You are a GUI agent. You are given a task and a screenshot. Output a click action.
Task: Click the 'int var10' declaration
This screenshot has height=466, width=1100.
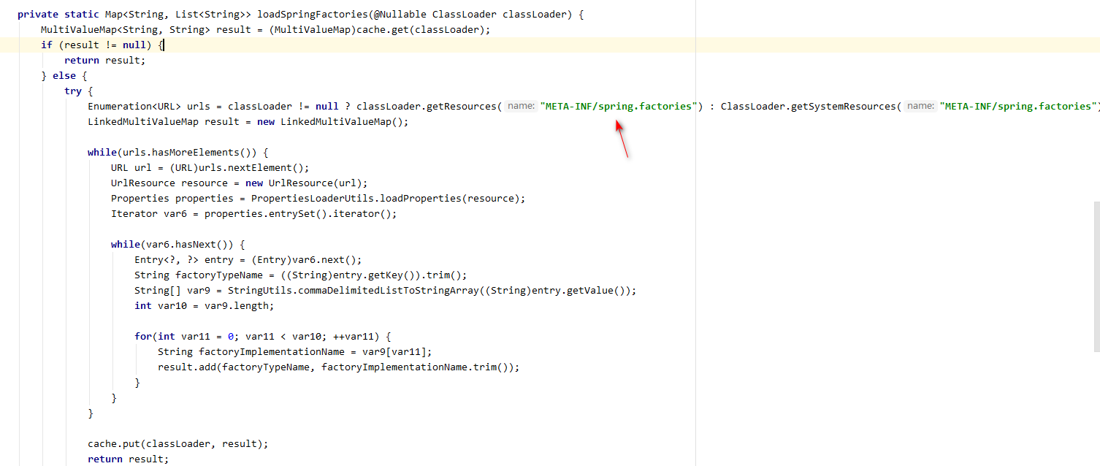coord(161,305)
